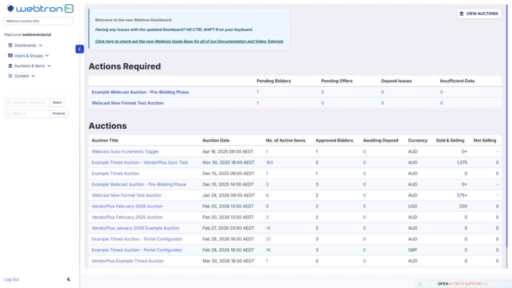Open Webcast Auto Increments Toggle auction
The height and width of the screenshot is (288, 512).
125,151
